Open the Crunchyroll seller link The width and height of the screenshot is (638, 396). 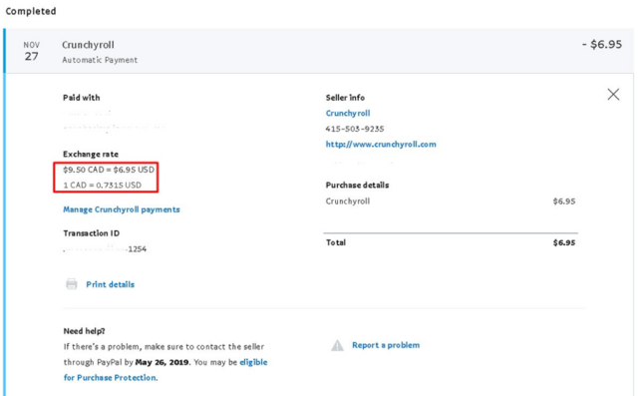click(348, 113)
